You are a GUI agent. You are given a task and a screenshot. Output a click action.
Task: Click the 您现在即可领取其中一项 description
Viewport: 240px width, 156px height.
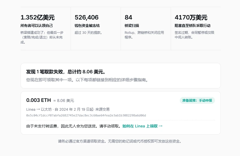[x=87, y=80]
